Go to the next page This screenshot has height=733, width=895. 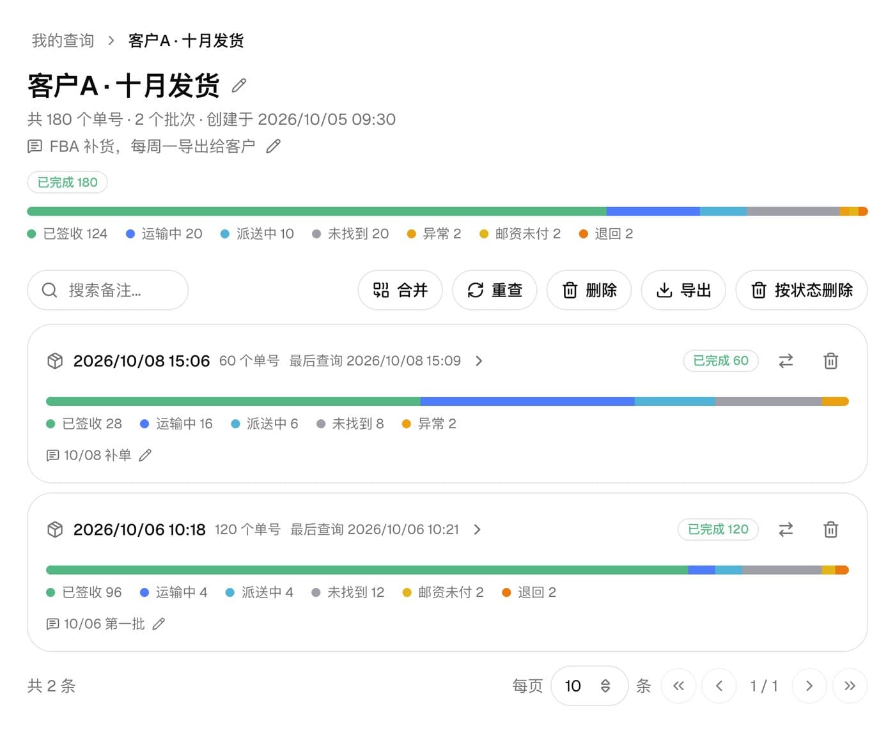click(x=809, y=686)
